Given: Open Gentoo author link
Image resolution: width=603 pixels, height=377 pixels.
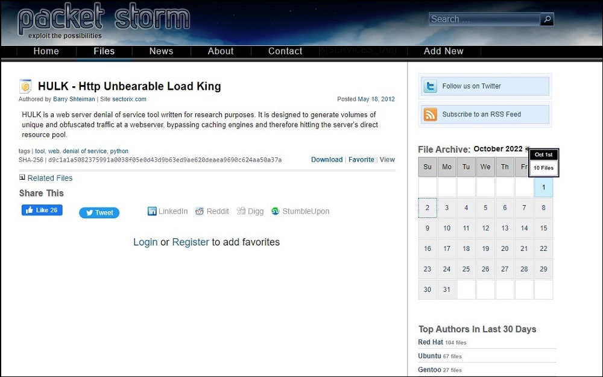Looking at the screenshot, I should tap(429, 370).
